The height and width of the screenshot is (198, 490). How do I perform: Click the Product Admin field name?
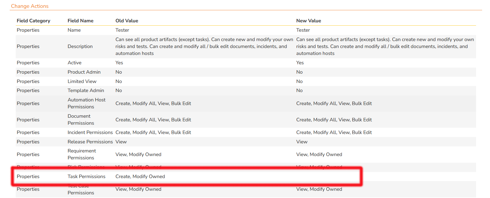[x=84, y=72]
